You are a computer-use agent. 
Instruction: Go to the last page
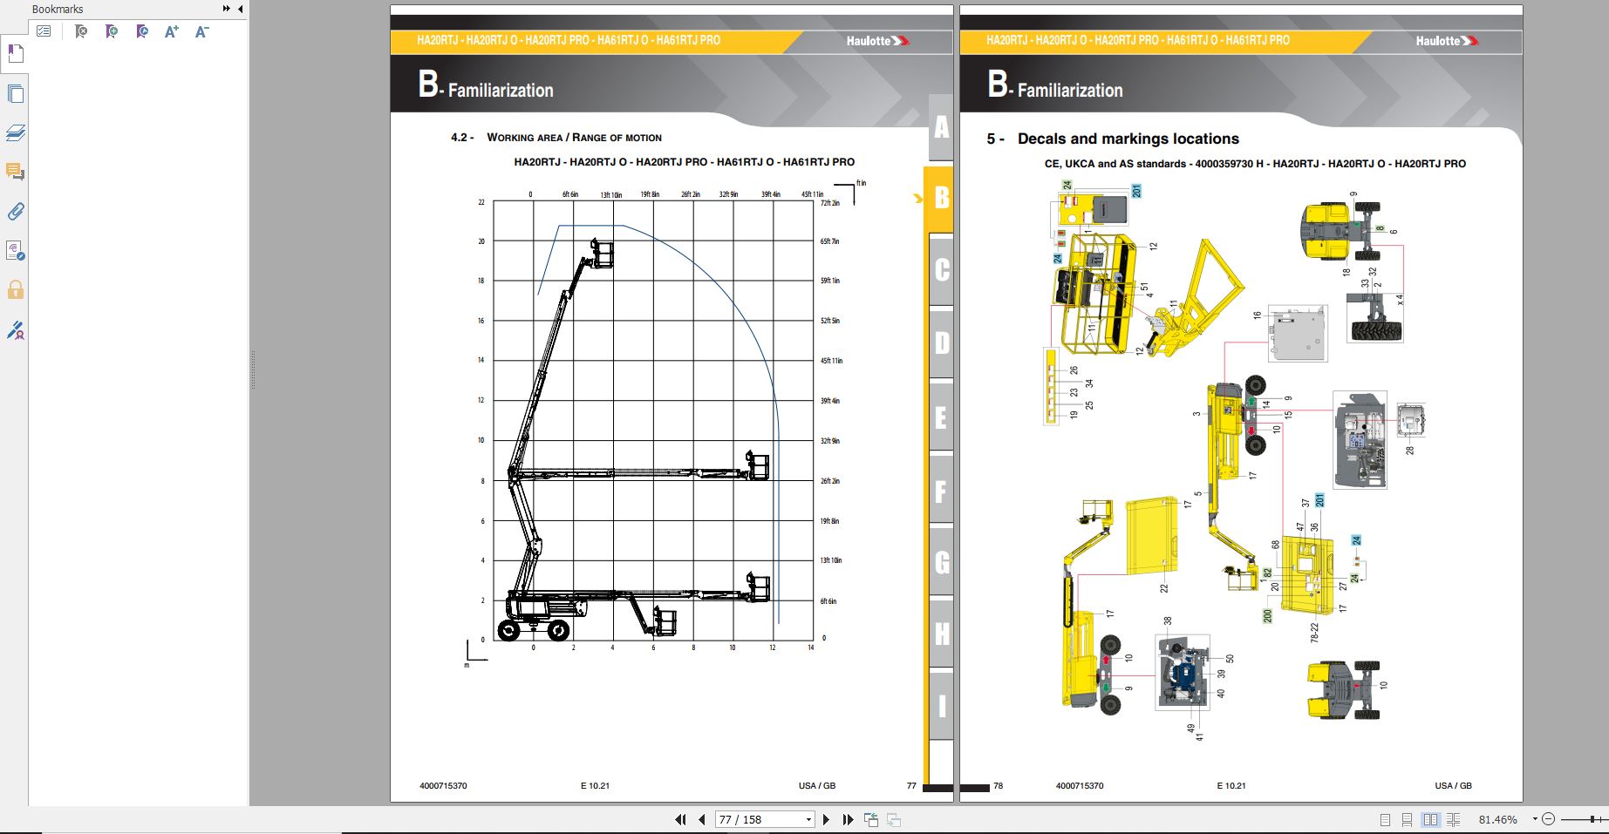(x=848, y=819)
